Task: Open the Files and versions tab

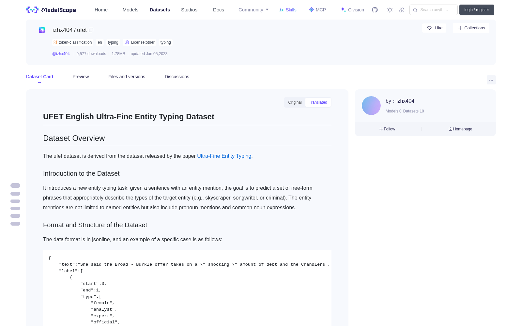Action: coord(127,77)
